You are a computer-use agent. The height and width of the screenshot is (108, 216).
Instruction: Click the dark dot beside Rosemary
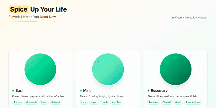pos(148,90)
